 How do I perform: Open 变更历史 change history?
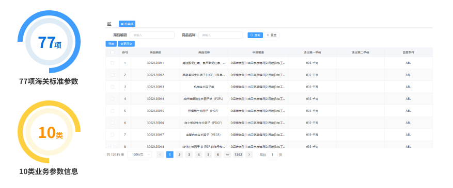tap(126, 44)
